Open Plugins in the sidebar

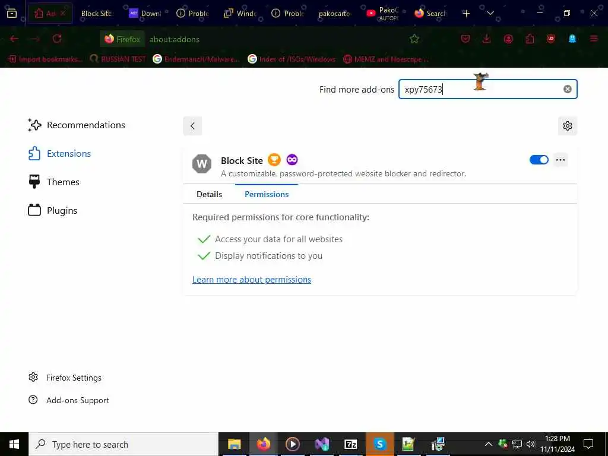53,211
